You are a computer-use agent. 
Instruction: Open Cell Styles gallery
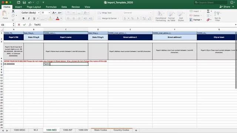pos(181,16)
